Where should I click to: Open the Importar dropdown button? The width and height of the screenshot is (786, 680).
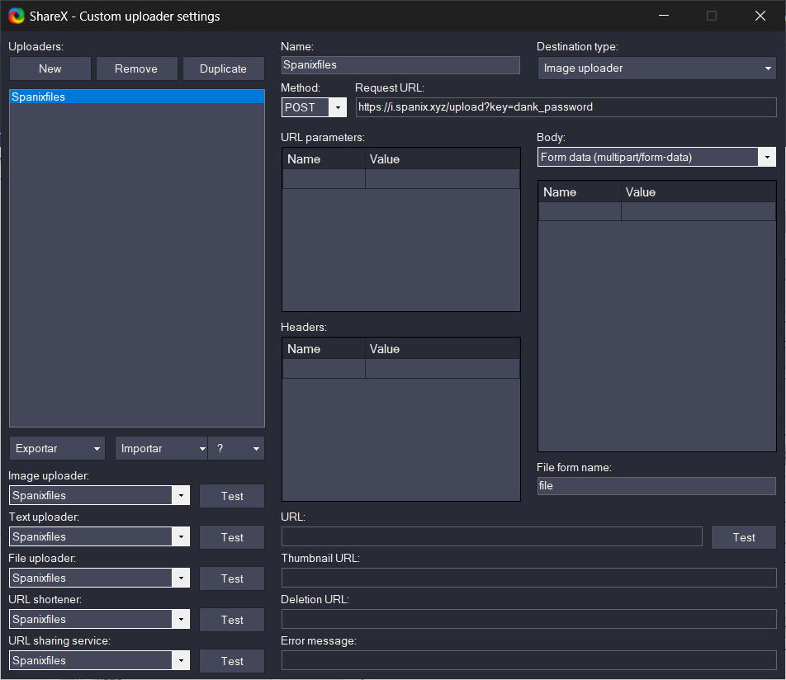(x=161, y=448)
